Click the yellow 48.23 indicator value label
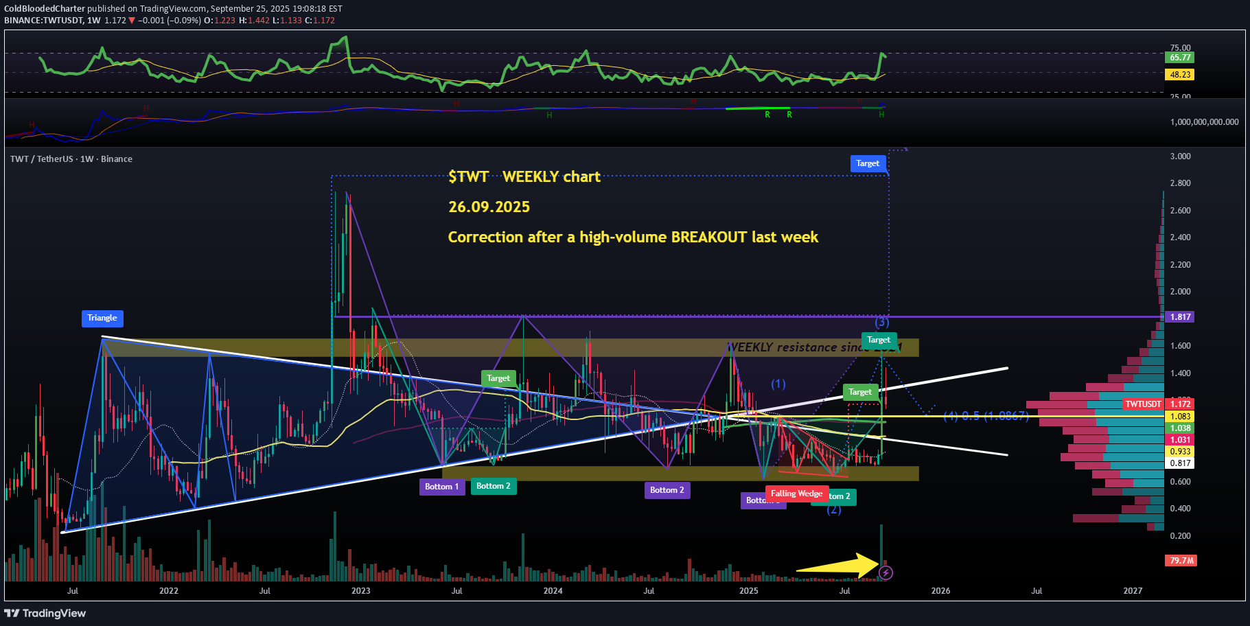This screenshot has height=626, width=1250. pos(1180,75)
